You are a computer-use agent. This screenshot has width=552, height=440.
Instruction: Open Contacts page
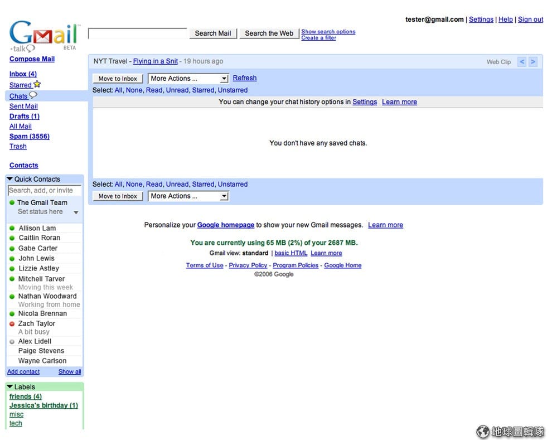[23, 165]
